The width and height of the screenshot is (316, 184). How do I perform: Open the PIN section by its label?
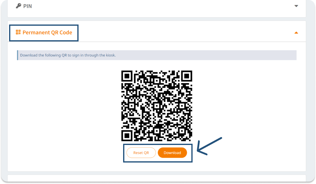click(x=27, y=6)
